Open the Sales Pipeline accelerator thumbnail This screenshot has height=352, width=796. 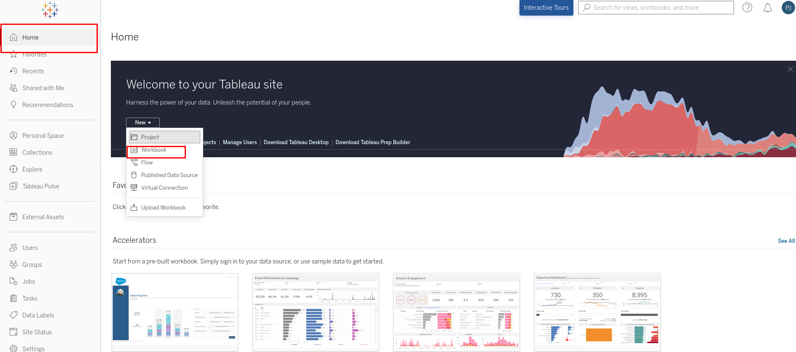tap(175, 312)
